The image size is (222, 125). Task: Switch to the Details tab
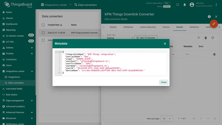[x=113, y=27]
